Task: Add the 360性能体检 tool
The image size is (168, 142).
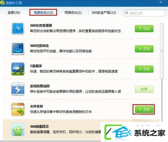Action: click(x=144, y=49)
